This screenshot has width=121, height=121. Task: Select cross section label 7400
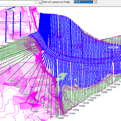coord(24,37)
